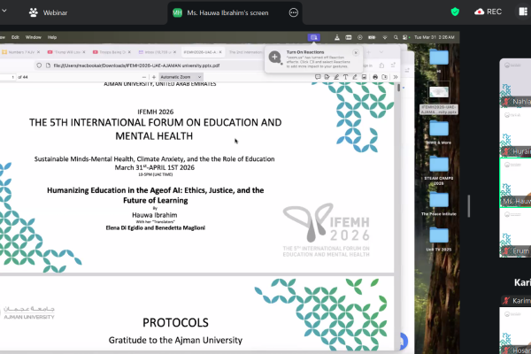Expand the chevron left of Webinar
531x354 pixels.
point(4,11)
